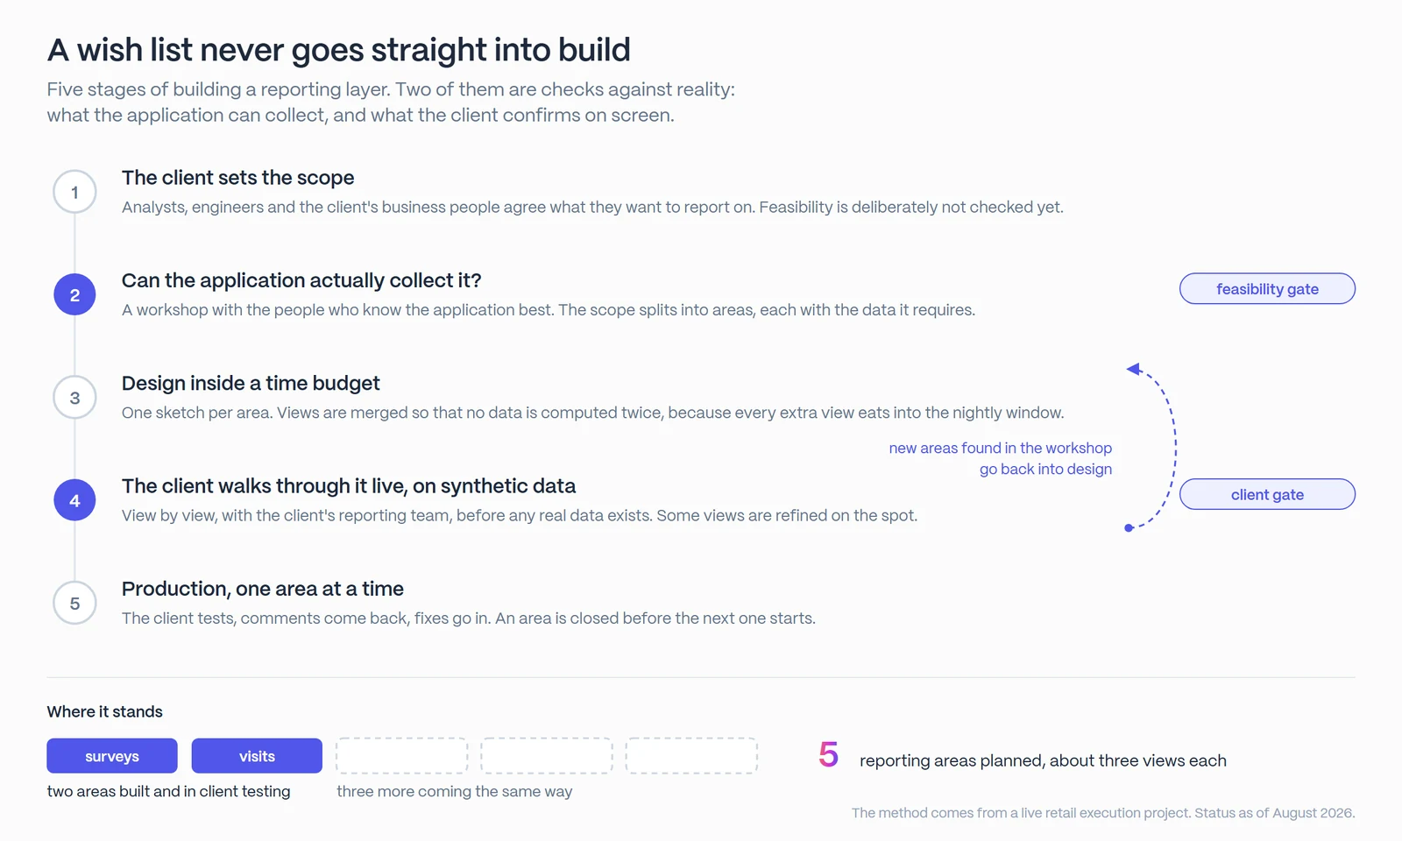Click the dashed arrow's arrowhead tip
Viewport: 1402px width, 841px height.
click(x=1133, y=369)
